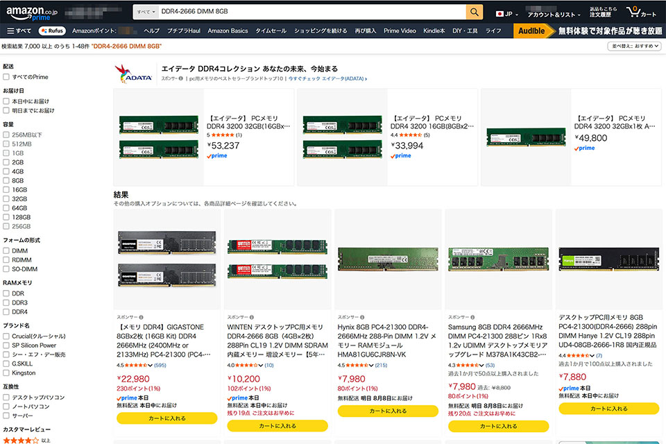Check the Crucial(クルーシャル) brand filter

tap(6, 336)
